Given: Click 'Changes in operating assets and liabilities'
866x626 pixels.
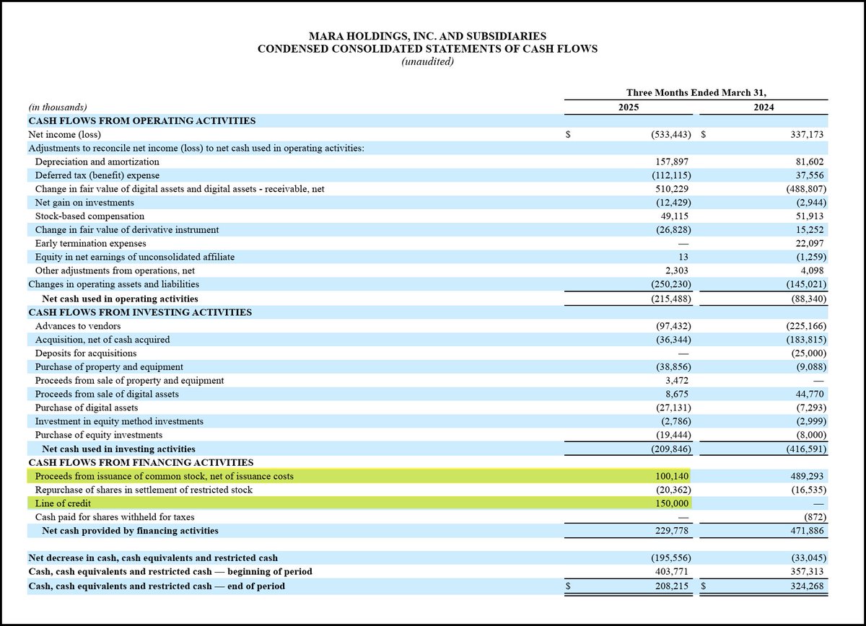Looking at the screenshot, I should (113, 285).
